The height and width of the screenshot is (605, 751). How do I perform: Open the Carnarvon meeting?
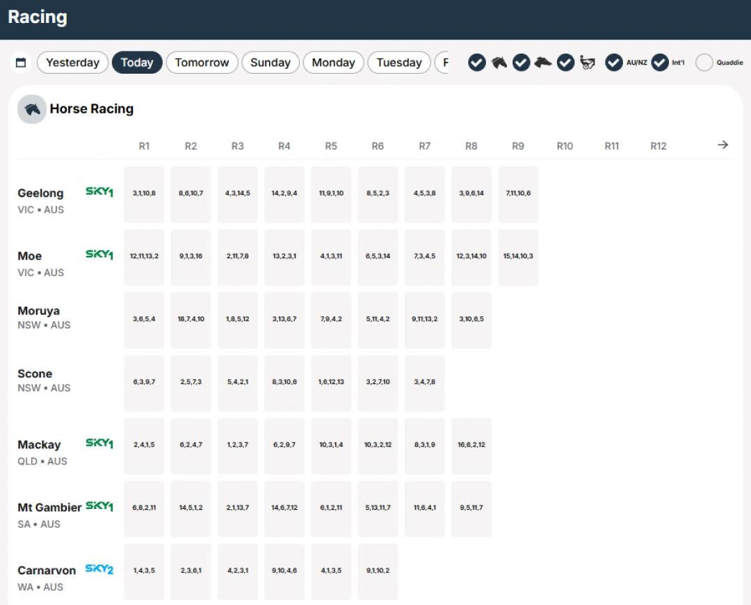pyautogui.click(x=47, y=570)
